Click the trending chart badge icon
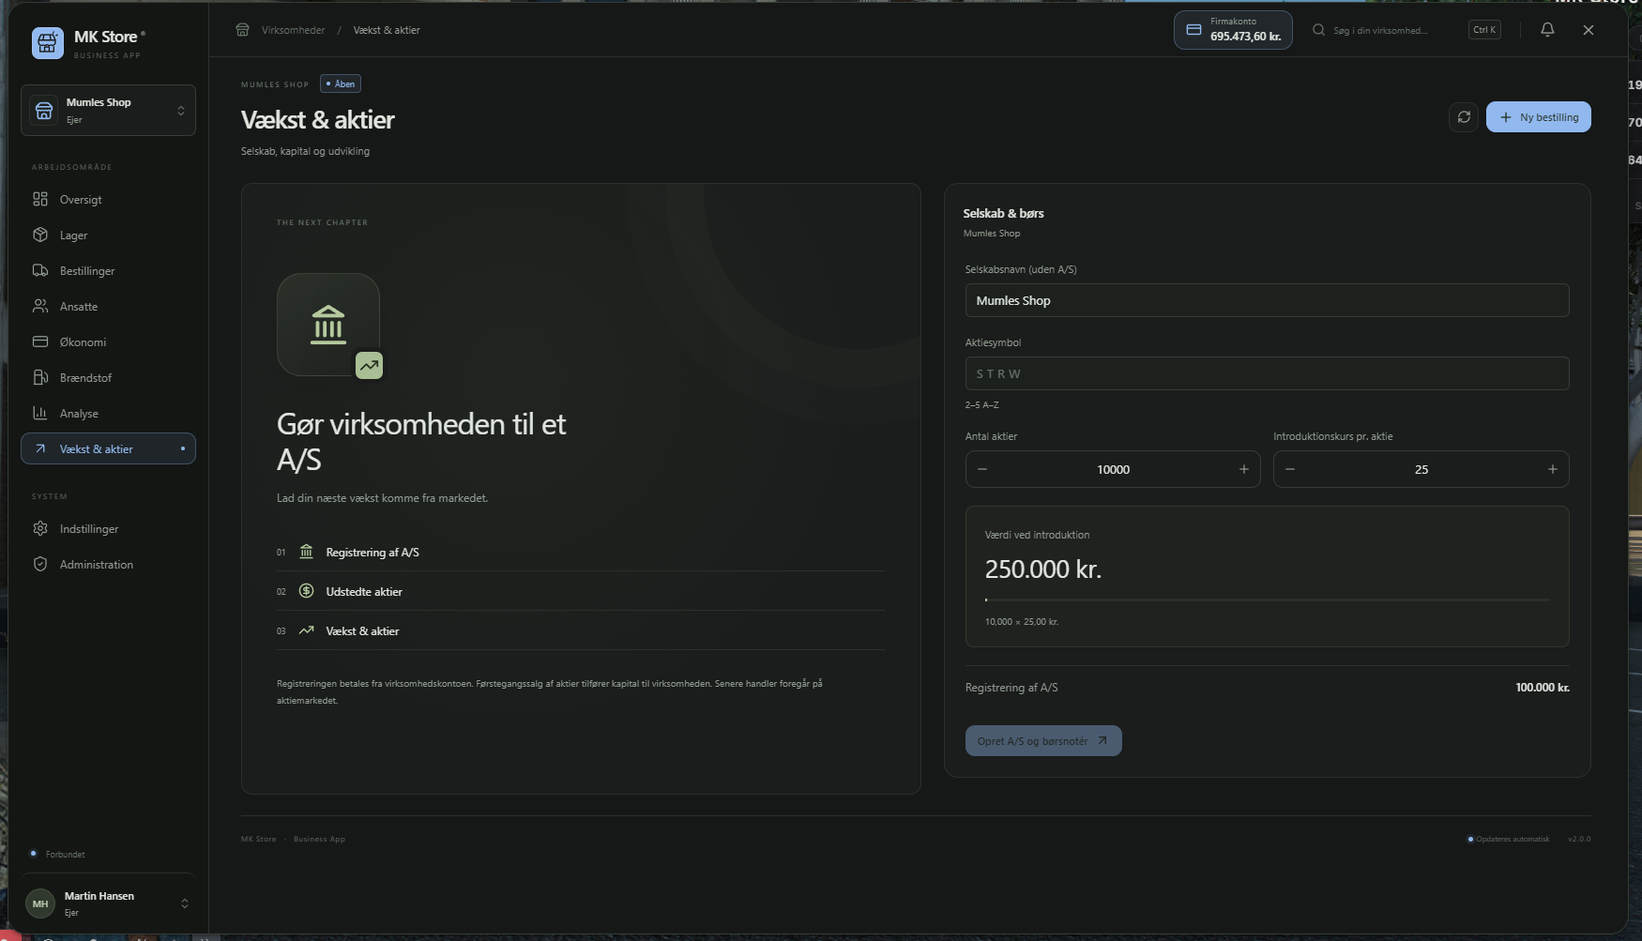Screen dimensions: 1642x941 [x=369, y=365]
